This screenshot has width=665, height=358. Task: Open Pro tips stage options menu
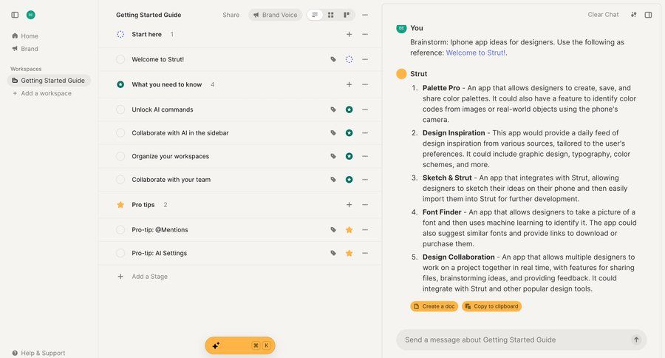365,205
